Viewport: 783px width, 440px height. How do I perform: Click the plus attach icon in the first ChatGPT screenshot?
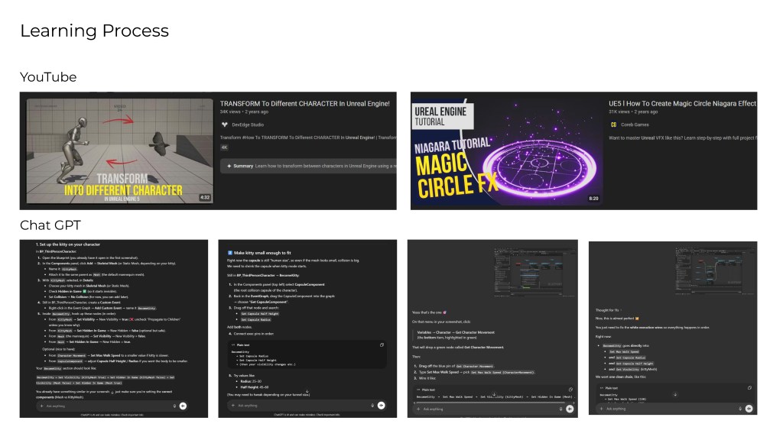[x=41, y=406]
